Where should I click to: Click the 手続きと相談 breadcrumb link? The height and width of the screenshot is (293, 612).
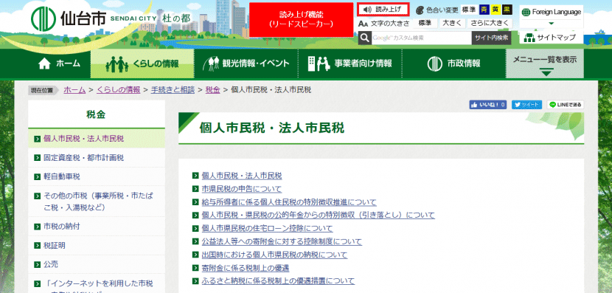[x=173, y=90]
